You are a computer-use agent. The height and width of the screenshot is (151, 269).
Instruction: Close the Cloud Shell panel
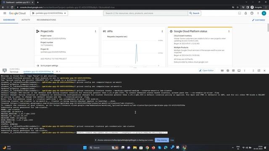[264, 70]
